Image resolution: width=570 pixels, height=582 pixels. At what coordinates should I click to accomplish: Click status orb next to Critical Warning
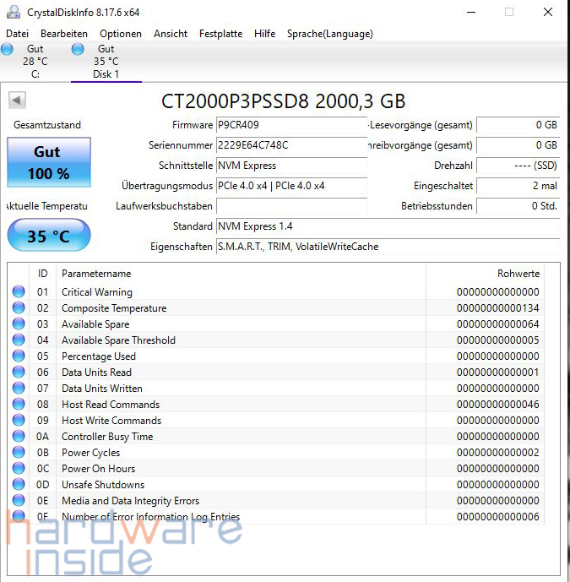coord(19,291)
